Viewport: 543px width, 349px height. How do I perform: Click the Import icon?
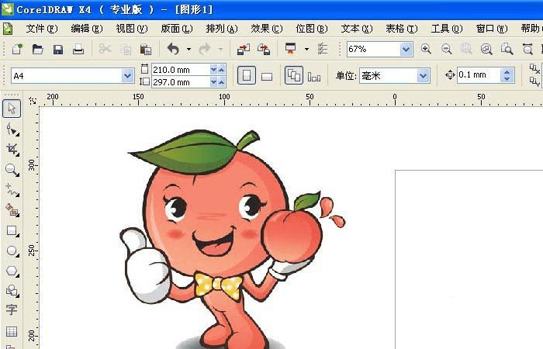(244, 49)
